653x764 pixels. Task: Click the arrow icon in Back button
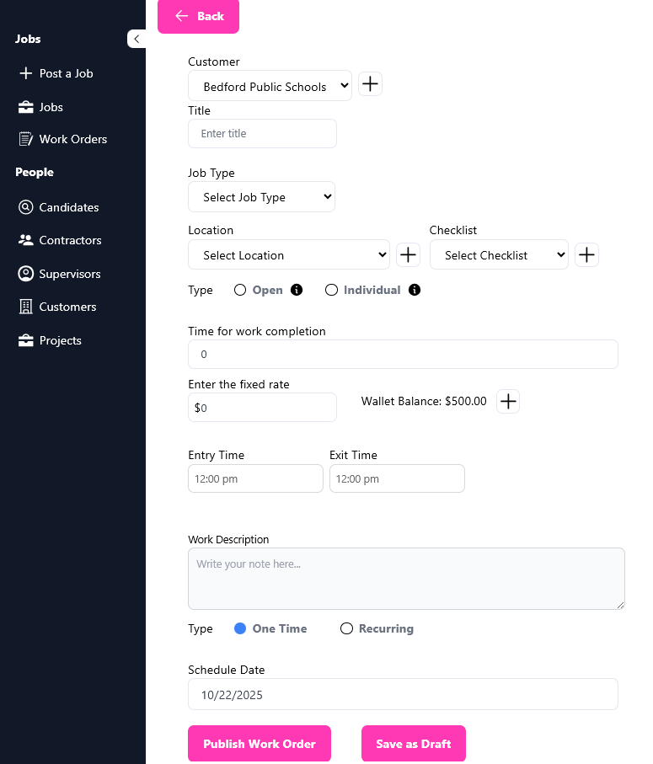(182, 16)
